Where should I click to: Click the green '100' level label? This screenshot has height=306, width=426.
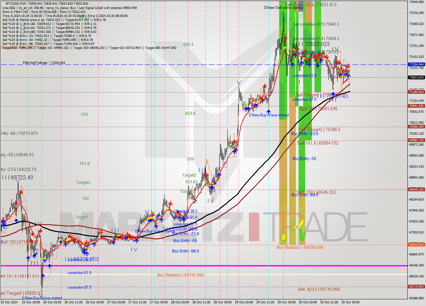(86, 198)
